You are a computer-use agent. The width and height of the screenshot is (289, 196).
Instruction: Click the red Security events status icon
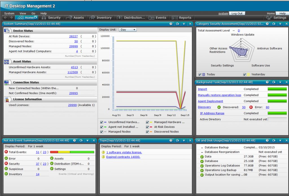[x=6, y=163]
